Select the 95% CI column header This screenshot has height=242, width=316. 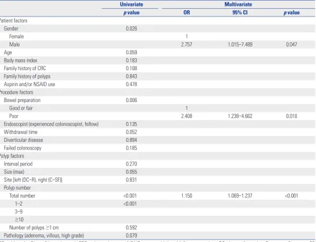point(240,13)
